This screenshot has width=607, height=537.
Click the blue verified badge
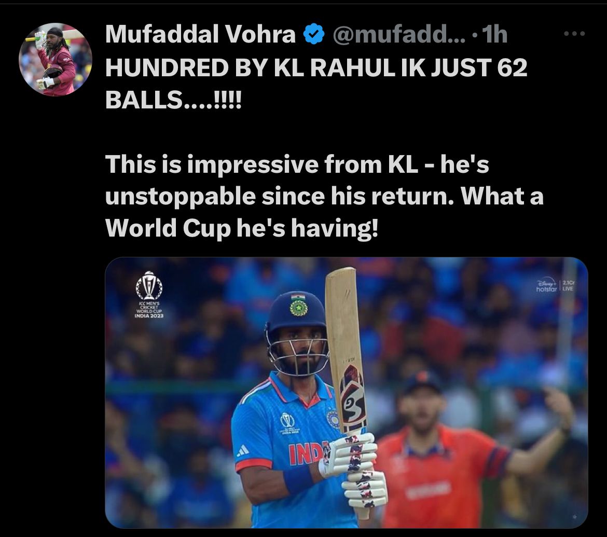313,34
